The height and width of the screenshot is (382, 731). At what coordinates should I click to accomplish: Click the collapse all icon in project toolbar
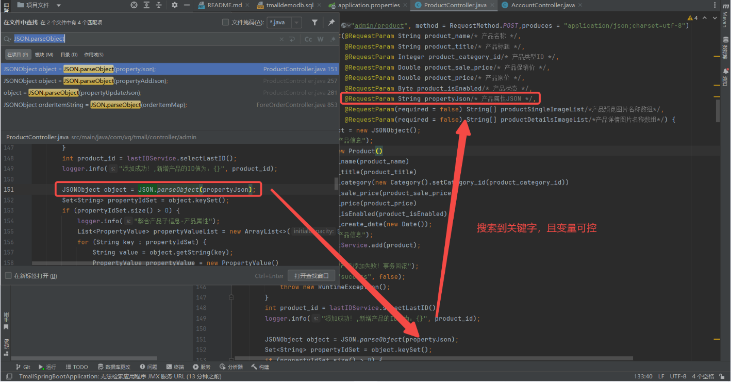coord(158,5)
